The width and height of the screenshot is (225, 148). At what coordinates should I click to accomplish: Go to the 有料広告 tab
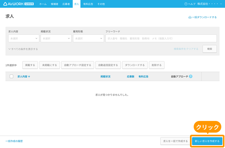click(x=88, y=4)
